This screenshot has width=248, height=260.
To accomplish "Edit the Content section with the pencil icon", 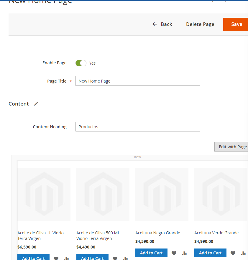I will point(36,104).
